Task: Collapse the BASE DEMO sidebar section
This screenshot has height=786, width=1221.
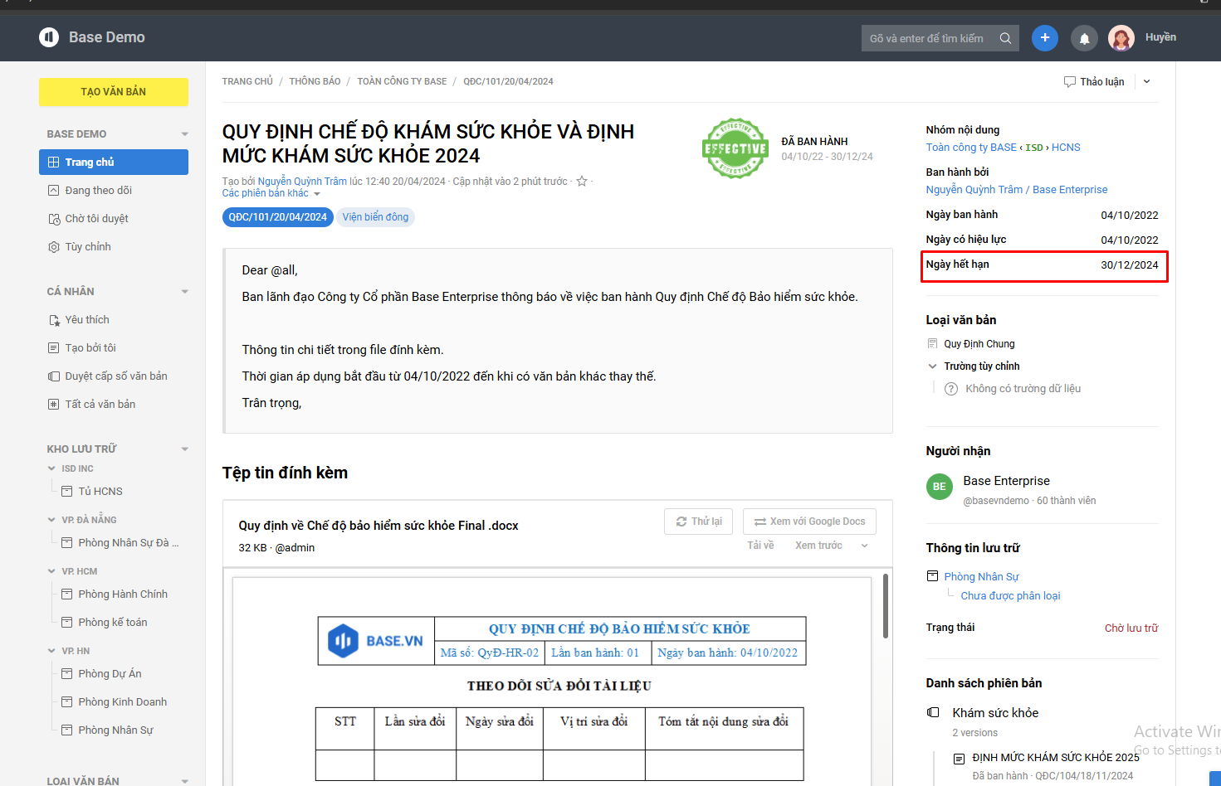Action: tap(184, 134)
